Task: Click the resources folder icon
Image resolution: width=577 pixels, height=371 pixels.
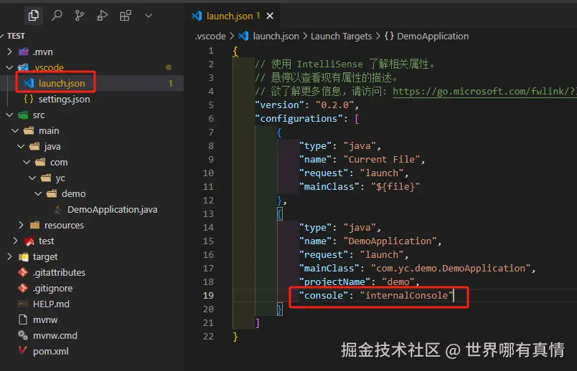Action: point(34,225)
